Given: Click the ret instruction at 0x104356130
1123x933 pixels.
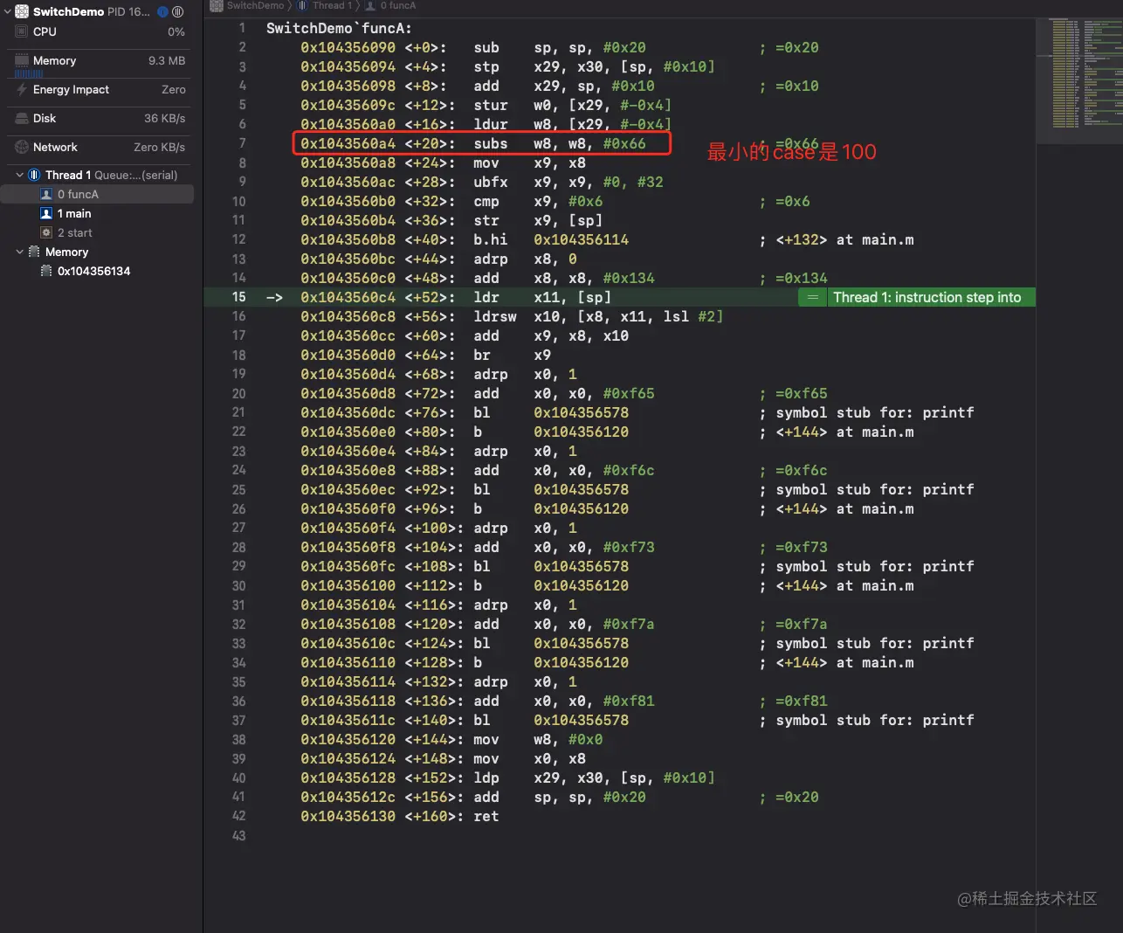Looking at the screenshot, I should tap(400, 816).
